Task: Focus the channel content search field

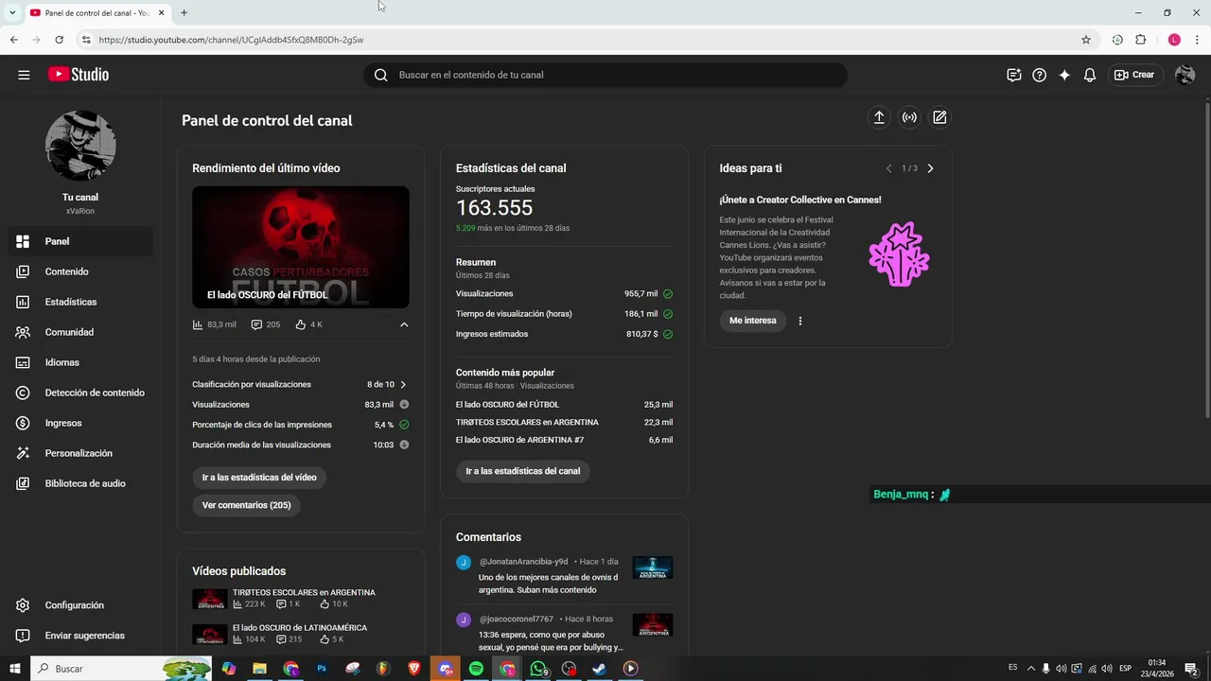Action: point(605,75)
